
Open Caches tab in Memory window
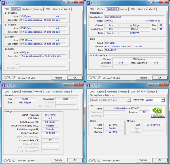(x=16, y=92)
